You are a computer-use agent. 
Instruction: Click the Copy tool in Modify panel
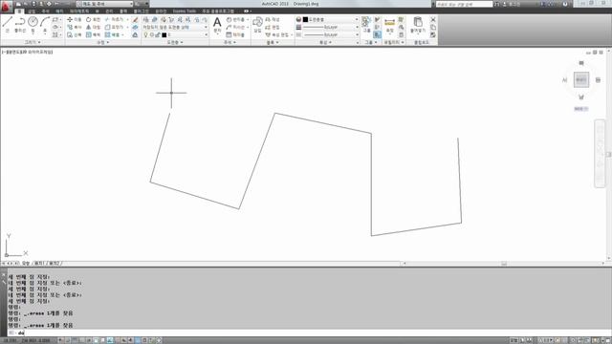coord(75,28)
